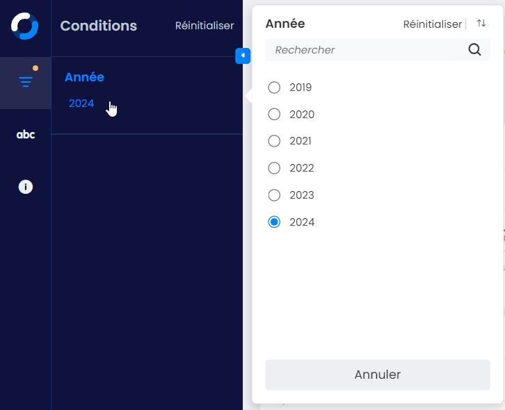
Task: Click Réinitialiser in the Année popup
Action: [432, 24]
